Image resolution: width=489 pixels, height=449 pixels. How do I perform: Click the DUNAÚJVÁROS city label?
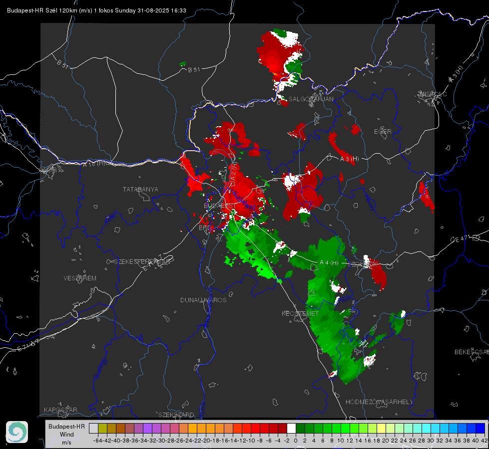click(203, 300)
